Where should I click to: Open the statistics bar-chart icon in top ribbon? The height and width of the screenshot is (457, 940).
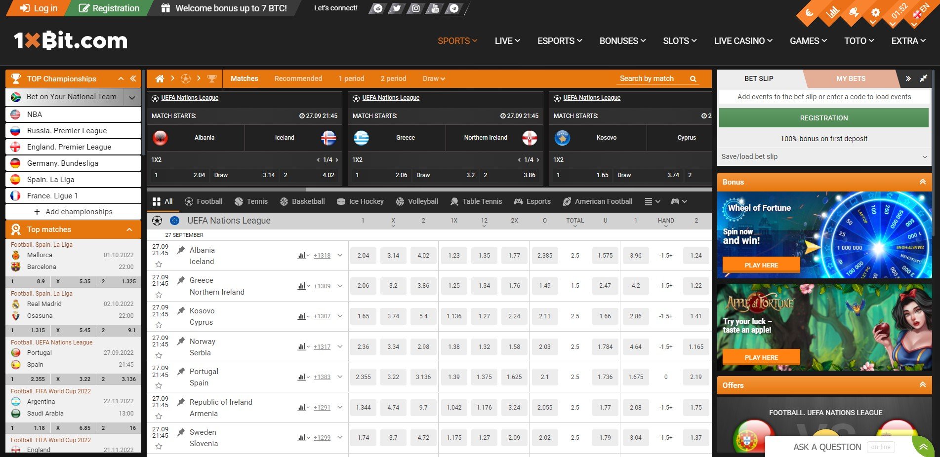(832, 13)
